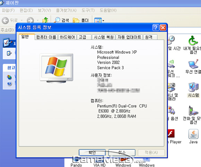Click the Up folder toolbar icon

pyautogui.click(x=45, y=20)
